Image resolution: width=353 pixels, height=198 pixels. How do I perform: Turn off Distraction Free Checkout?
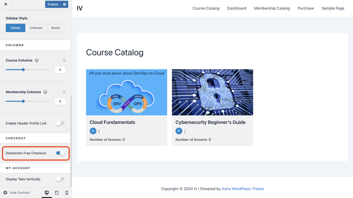[x=60, y=153]
